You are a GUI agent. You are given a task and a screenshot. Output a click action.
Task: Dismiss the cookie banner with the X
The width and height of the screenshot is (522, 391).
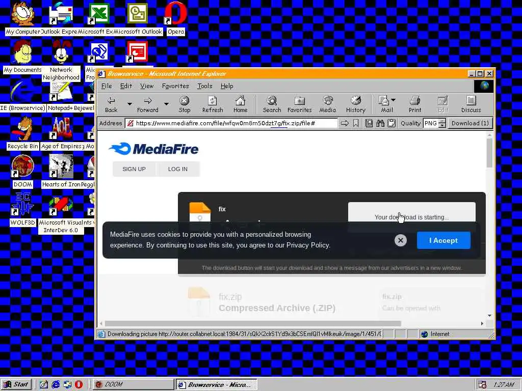[401, 240]
